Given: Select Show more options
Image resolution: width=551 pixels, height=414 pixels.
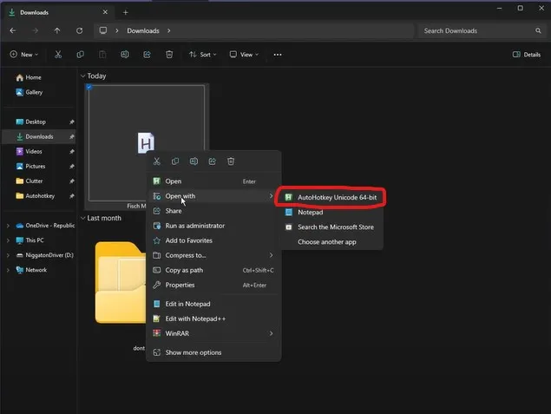Looking at the screenshot, I should pos(213,352).
